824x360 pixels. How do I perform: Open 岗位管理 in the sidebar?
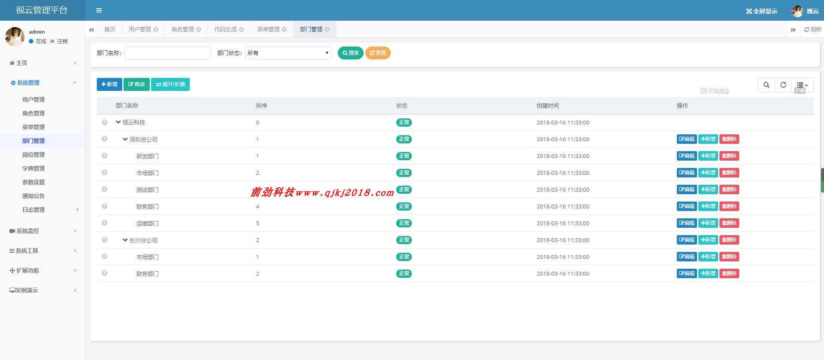(34, 155)
